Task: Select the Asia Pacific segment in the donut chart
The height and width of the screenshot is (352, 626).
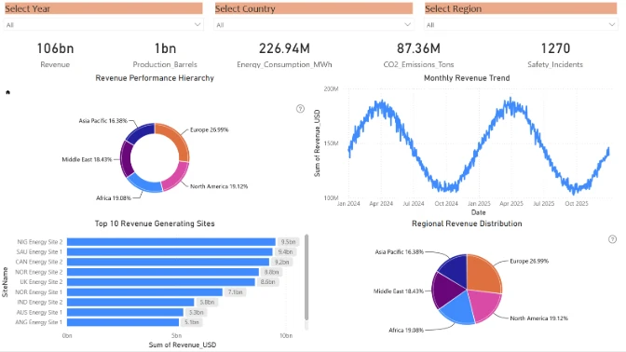Action: point(140,133)
